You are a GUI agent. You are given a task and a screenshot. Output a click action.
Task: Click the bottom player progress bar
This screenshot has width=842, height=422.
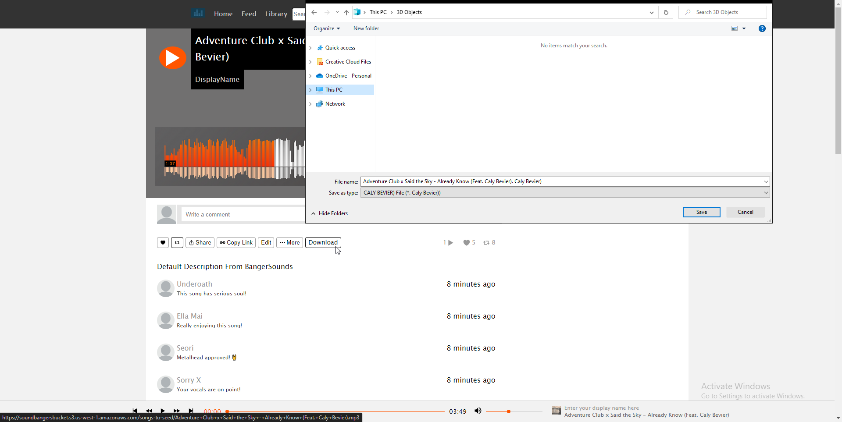[335, 411]
